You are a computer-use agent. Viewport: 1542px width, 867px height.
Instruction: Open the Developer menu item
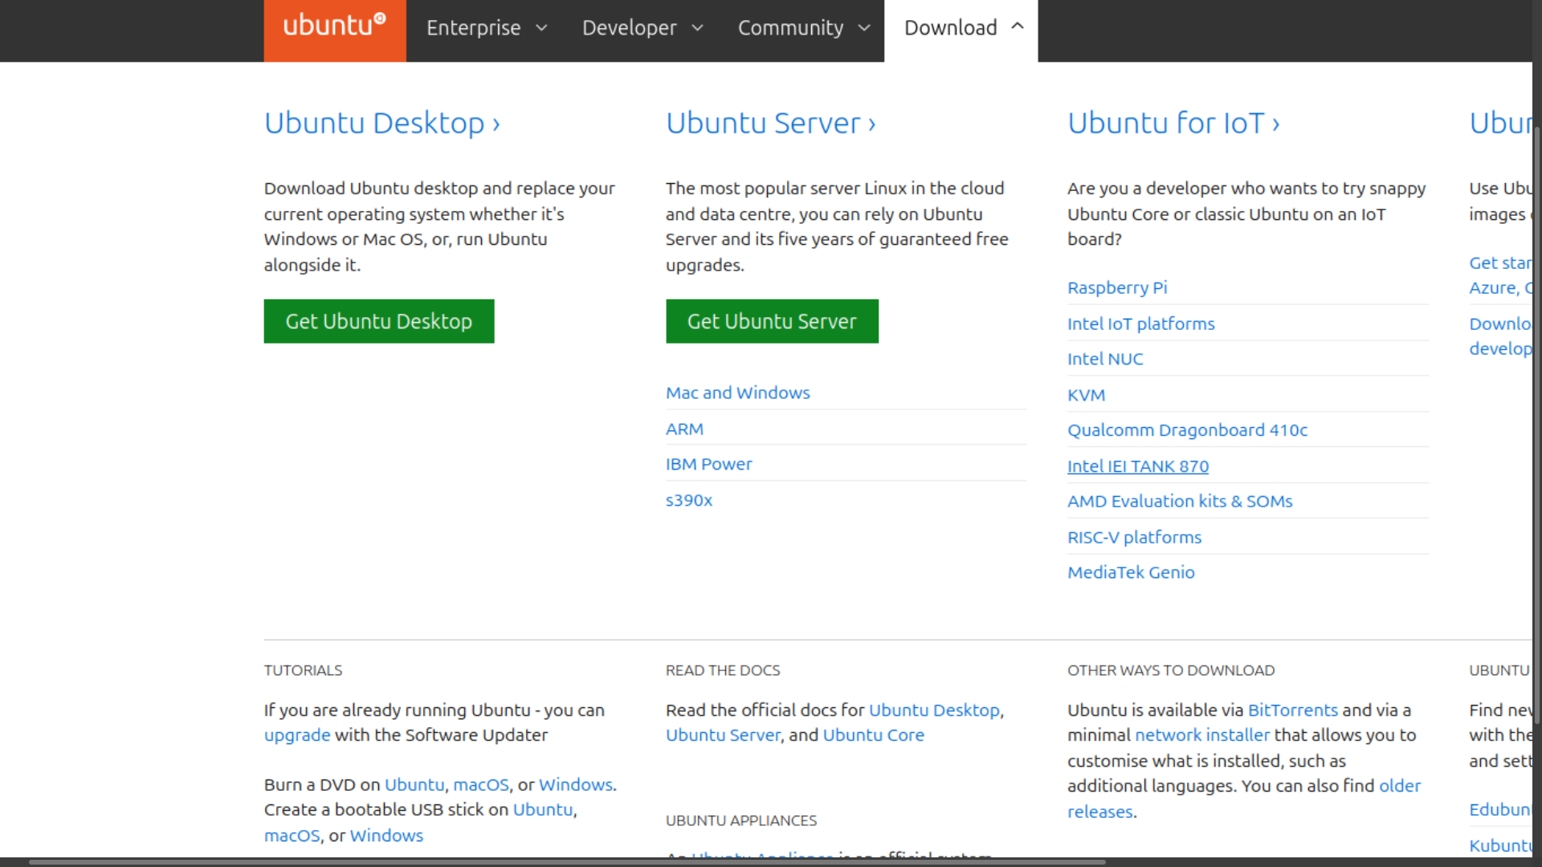(629, 28)
